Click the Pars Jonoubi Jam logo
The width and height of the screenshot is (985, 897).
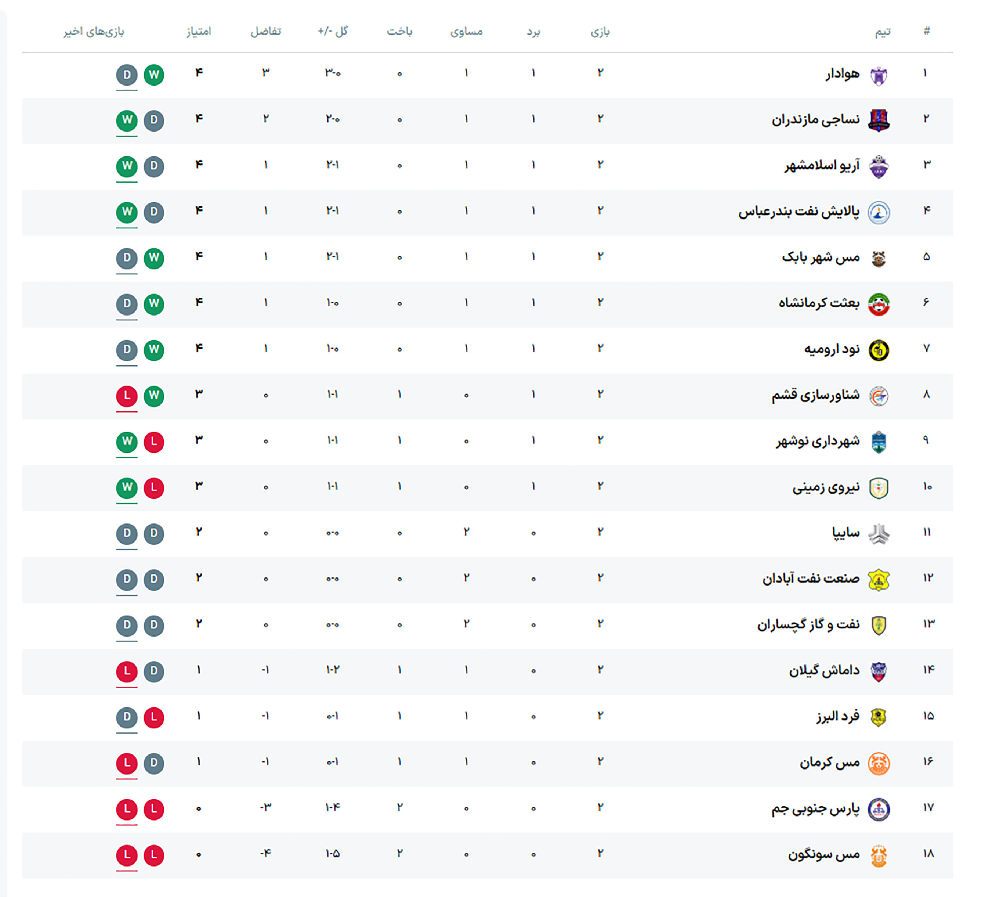pyautogui.click(x=878, y=810)
